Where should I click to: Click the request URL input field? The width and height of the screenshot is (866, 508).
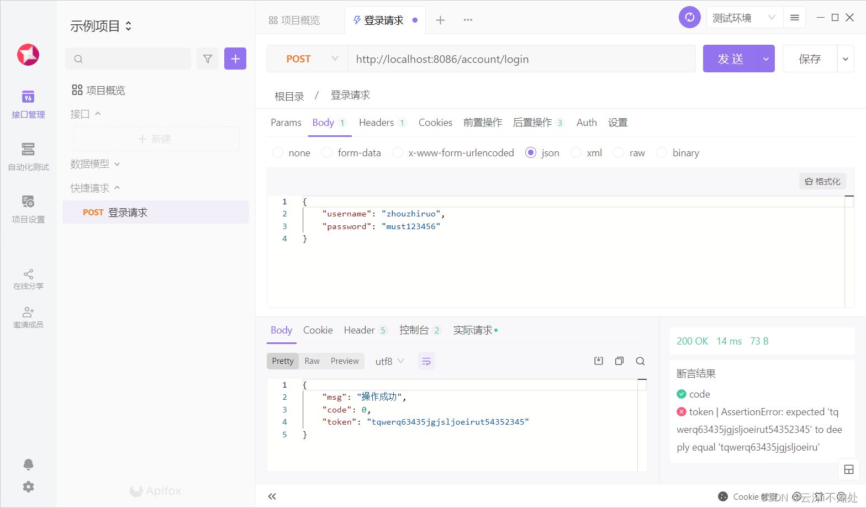click(521, 59)
